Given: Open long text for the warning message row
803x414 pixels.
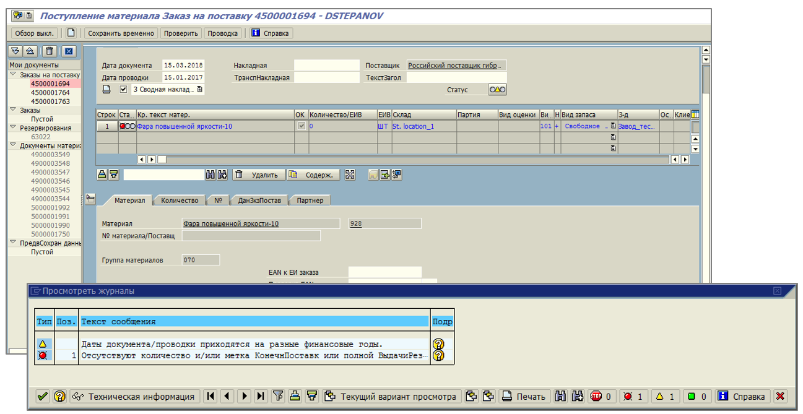Looking at the screenshot, I should point(438,344).
